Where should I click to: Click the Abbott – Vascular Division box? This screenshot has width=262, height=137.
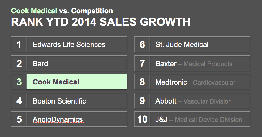pos(200,101)
